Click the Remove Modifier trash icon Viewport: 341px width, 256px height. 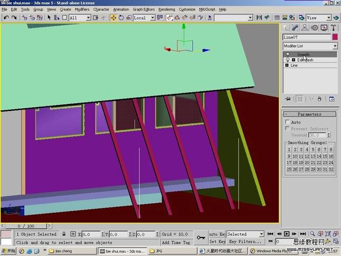pyautogui.click(x=319, y=99)
